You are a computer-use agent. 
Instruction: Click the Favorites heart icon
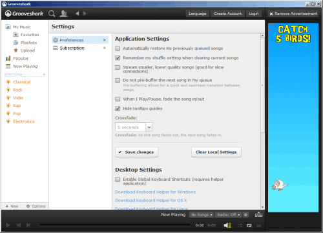tap(16, 35)
